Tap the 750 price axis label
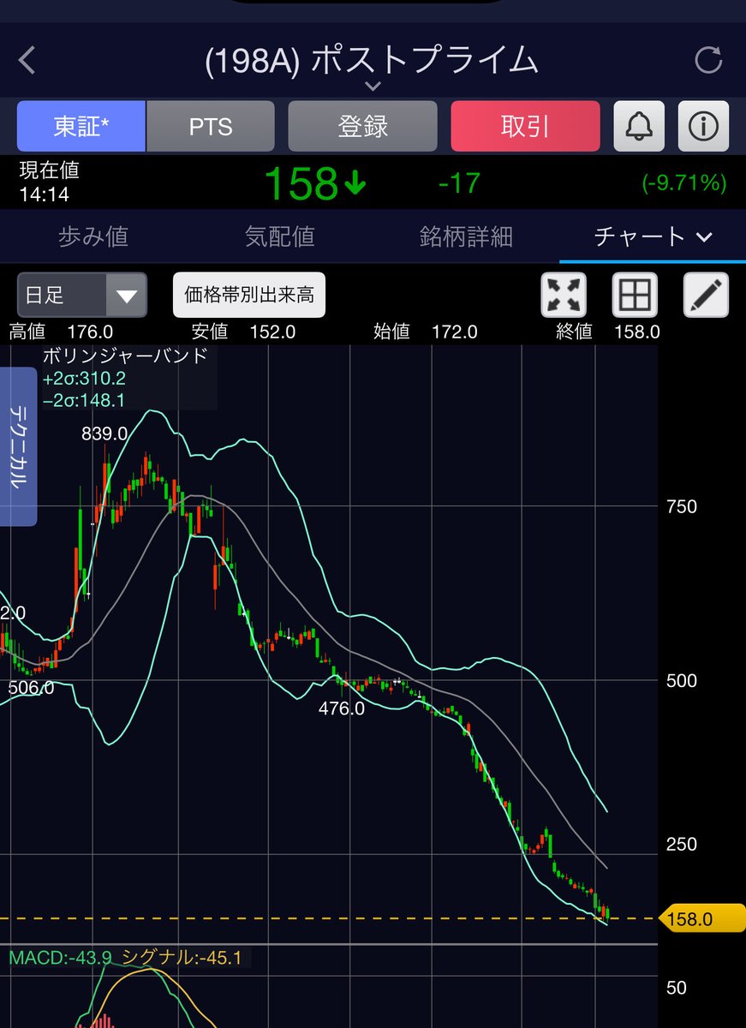This screenshot has height=1028, width=746. [682, 506]
